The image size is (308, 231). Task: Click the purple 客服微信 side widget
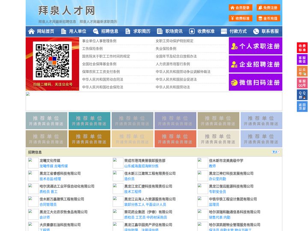pyautogui.click(x=302, y=59)
